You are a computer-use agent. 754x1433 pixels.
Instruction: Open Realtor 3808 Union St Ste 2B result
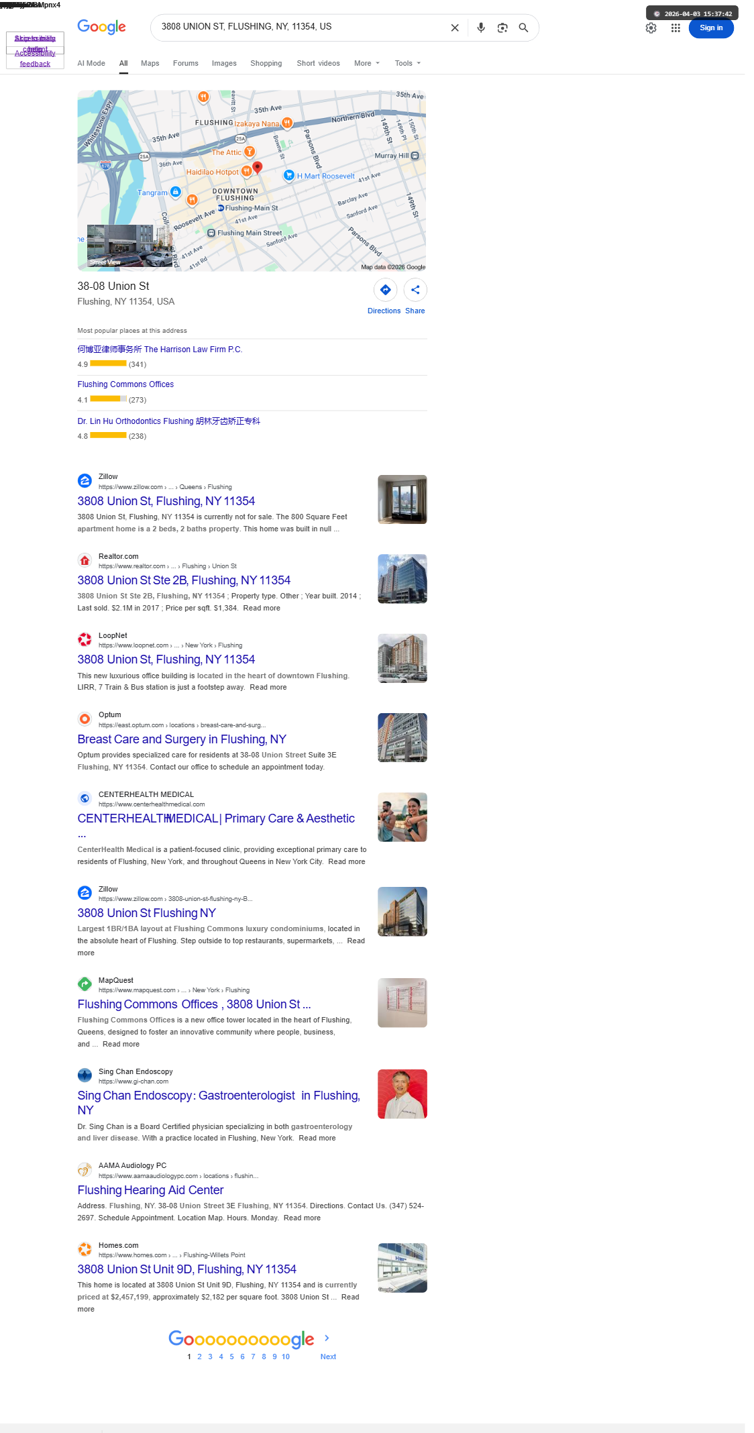coord(184,580)
